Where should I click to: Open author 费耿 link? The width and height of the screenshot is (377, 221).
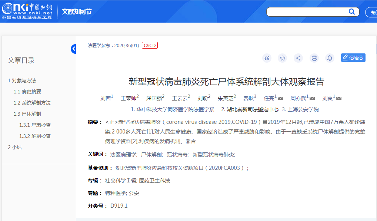pos(248,98)
